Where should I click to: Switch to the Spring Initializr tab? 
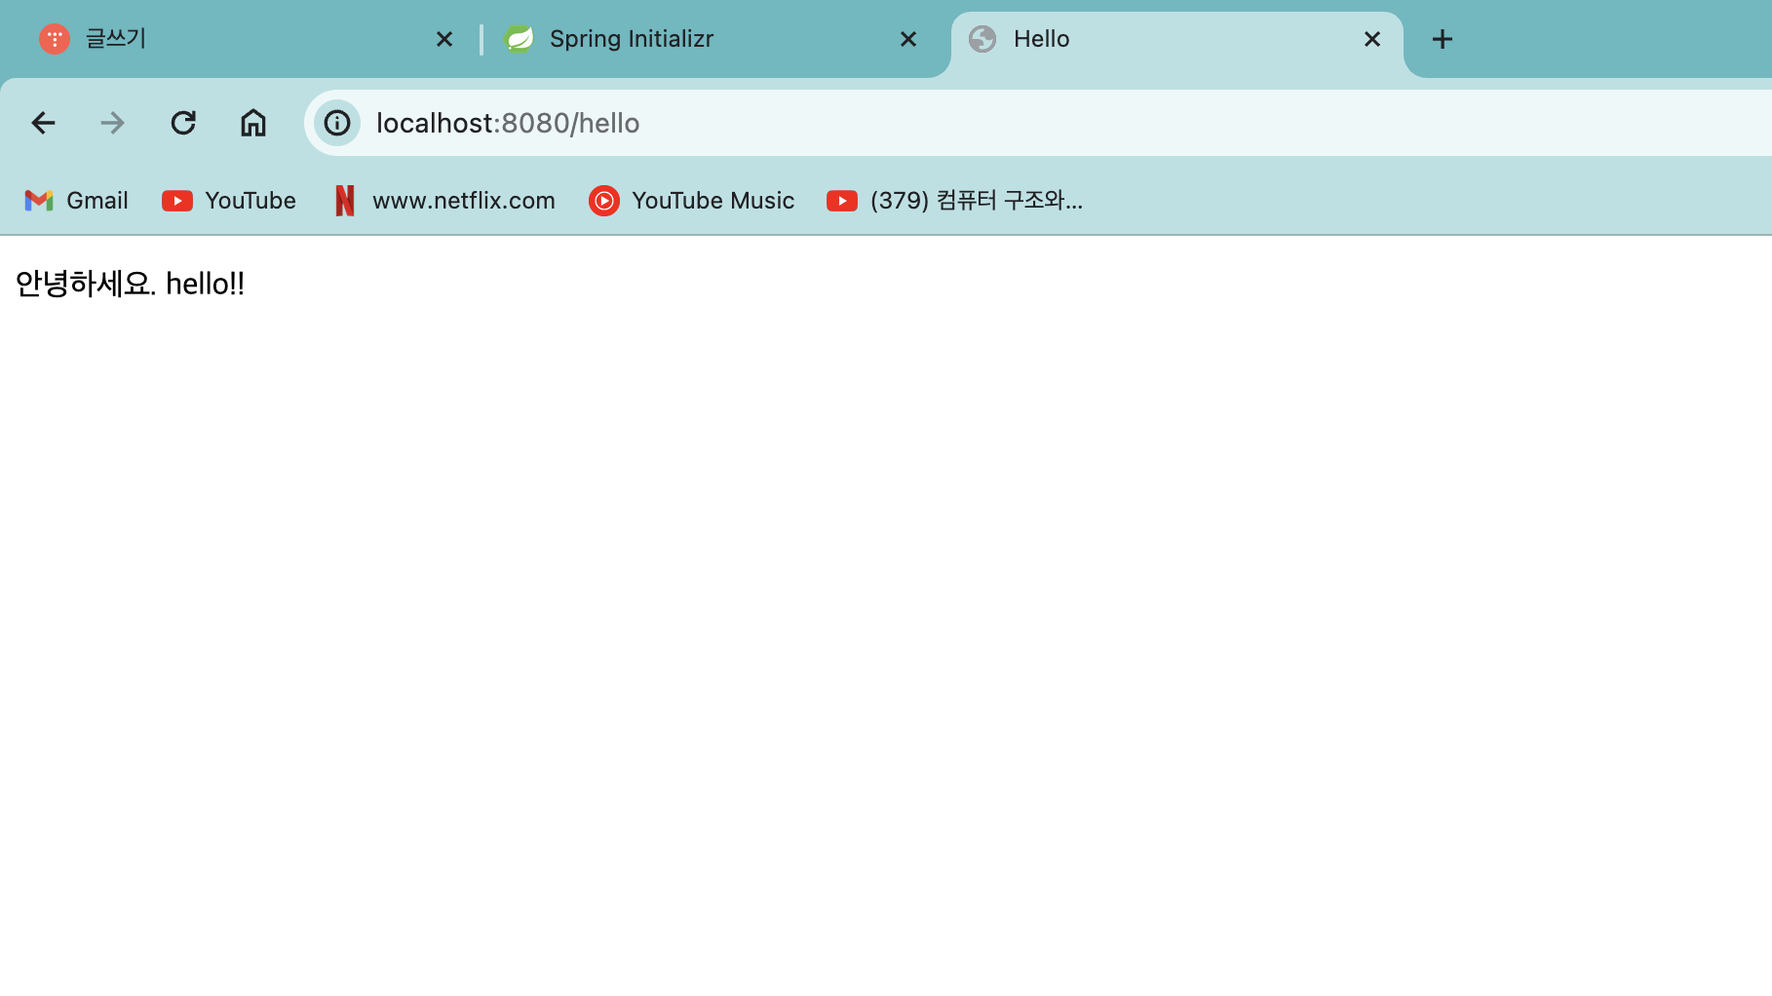click(x=712, y=39)
